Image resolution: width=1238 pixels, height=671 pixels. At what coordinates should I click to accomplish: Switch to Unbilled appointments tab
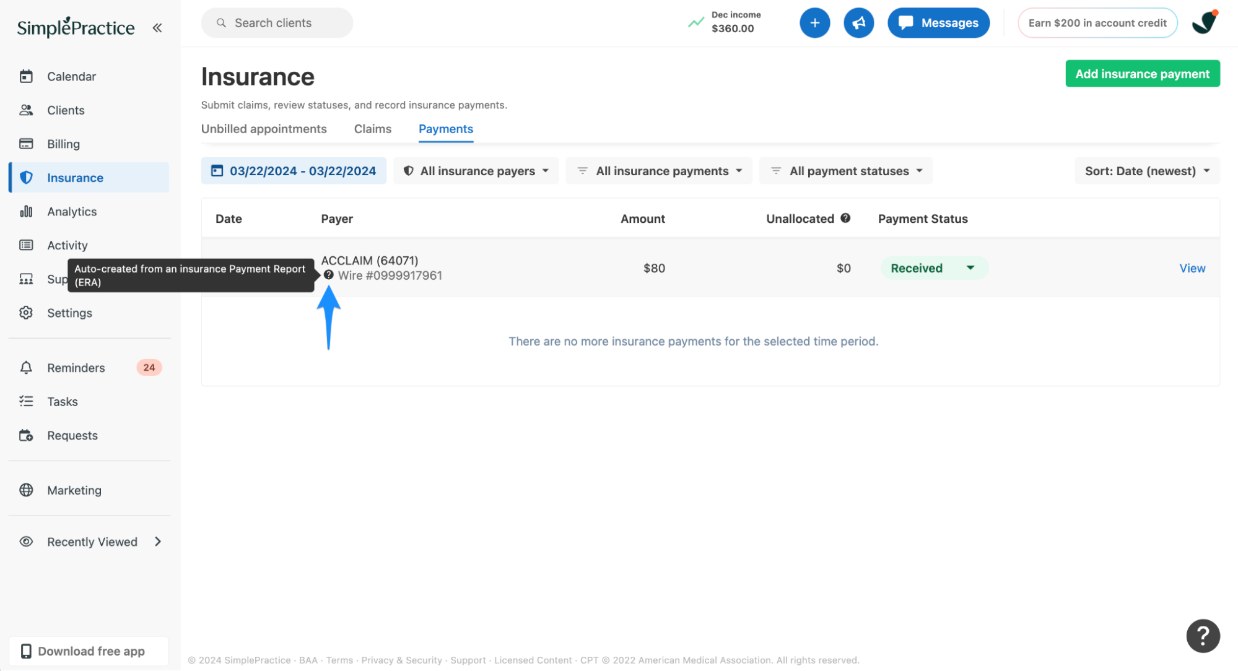(x=264, y=129)
